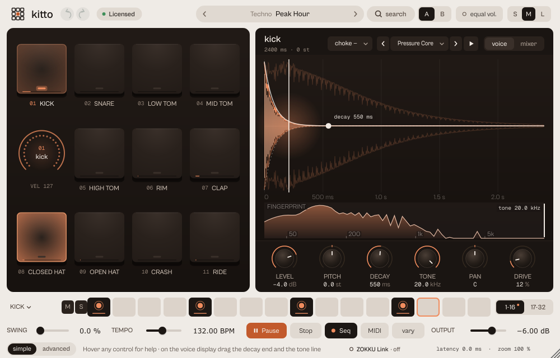Trigger the 11 RIDE pad
Image resolution: width=560 pixels, height=358 pixels.
tap(214, 237)
